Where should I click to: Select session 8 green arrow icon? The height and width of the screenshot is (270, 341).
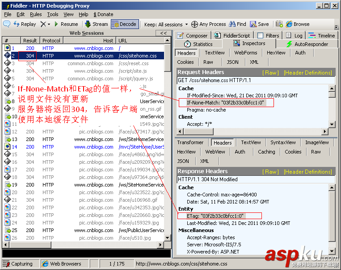pos(8,101)
